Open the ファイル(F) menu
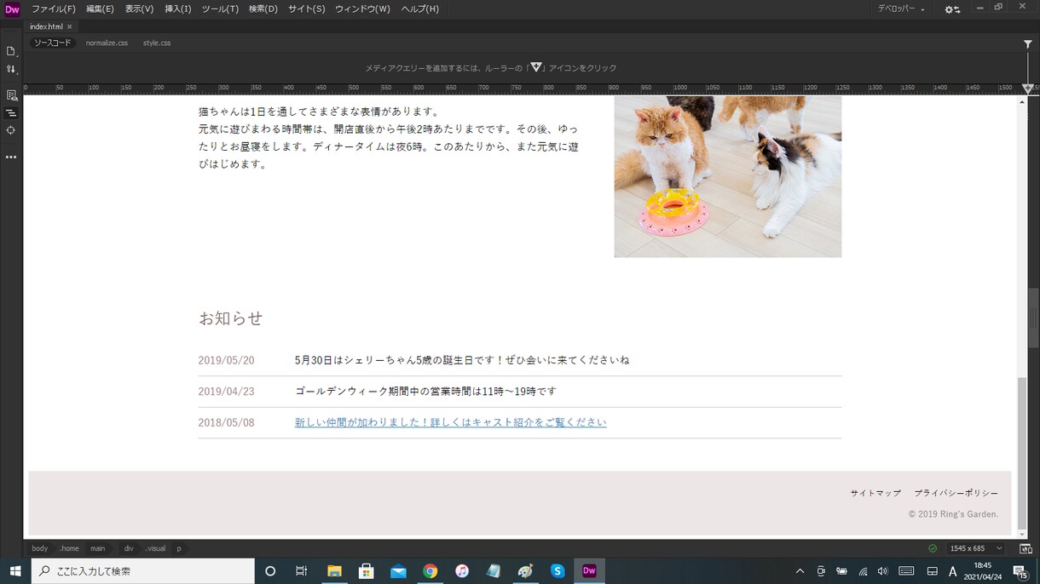The image size is (1040, 584). pos(53,9)
